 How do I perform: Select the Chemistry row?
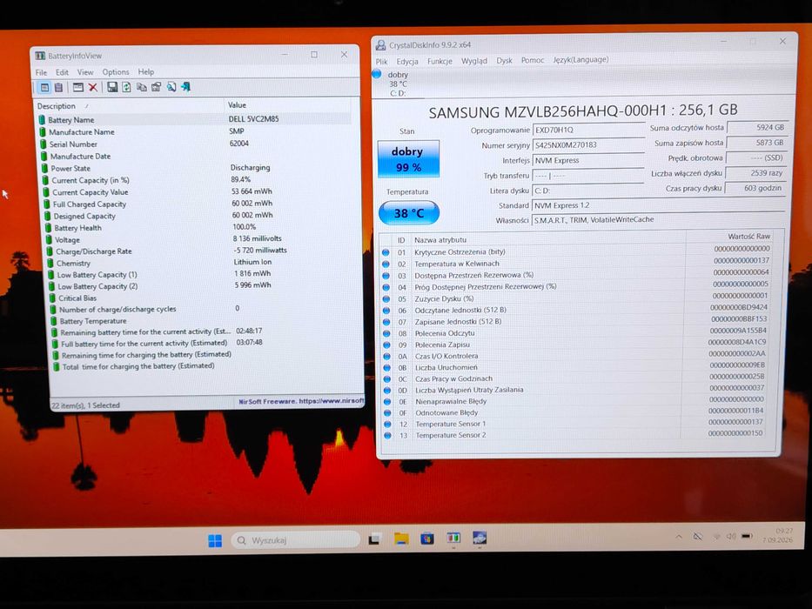click(x=202, y=263)
